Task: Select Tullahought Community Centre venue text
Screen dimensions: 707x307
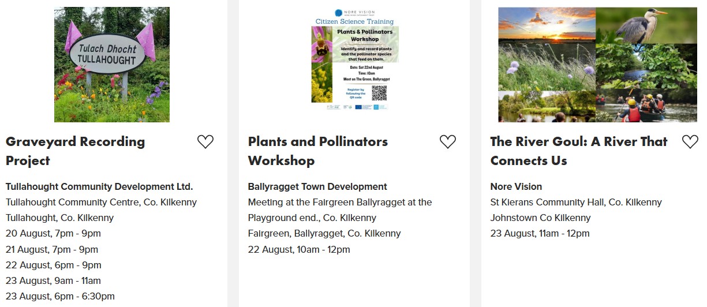Action: point(101,203)
